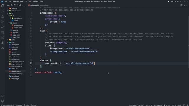Open package.json in Explorer
Viewport: 189px width, 106px height.
pyautogui.click(x=15, y=59)
